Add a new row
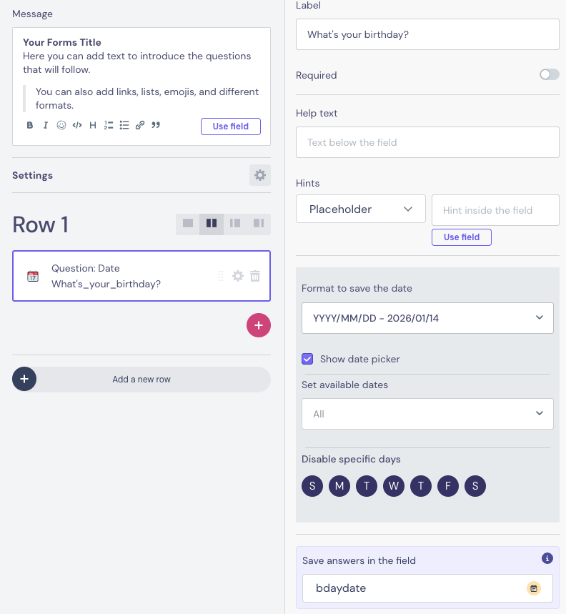Viewport: 566px width, 614px height. coord(141,380)
